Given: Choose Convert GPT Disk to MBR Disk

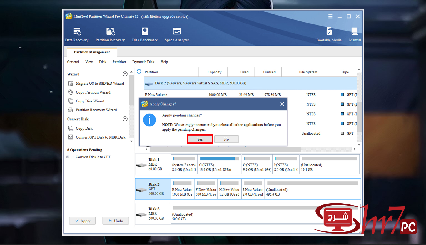Looking at the screenshot, I should [x=97, y=137].
